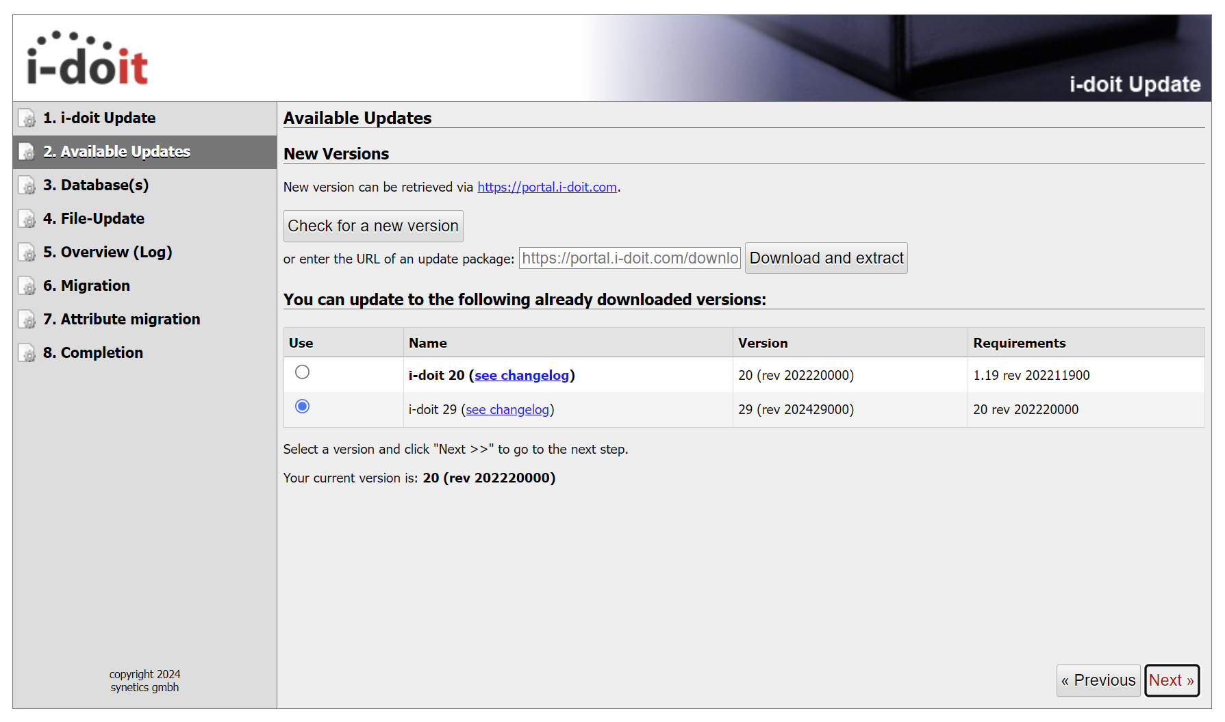Viewport: 1225px width, 722px height.
Task: Click requirement 1.19 rev 202211900
Action: click(1031, 375)
